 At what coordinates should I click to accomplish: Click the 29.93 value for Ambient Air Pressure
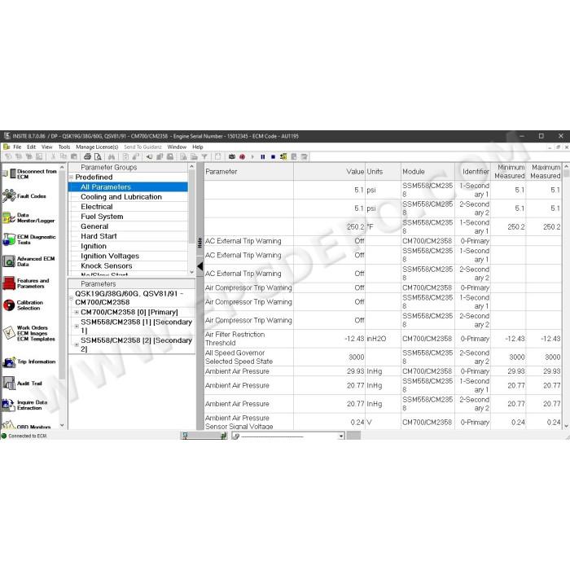(355, 371)
